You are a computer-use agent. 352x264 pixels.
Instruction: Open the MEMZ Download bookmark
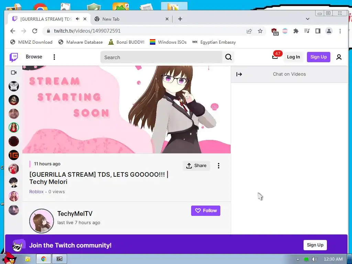pyautogui.click(x=32, y=42)
